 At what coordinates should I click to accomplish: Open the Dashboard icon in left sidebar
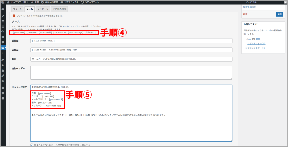pyautogui.click(x=3, y=9)
